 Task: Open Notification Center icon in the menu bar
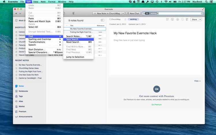(x=211, y=2)
